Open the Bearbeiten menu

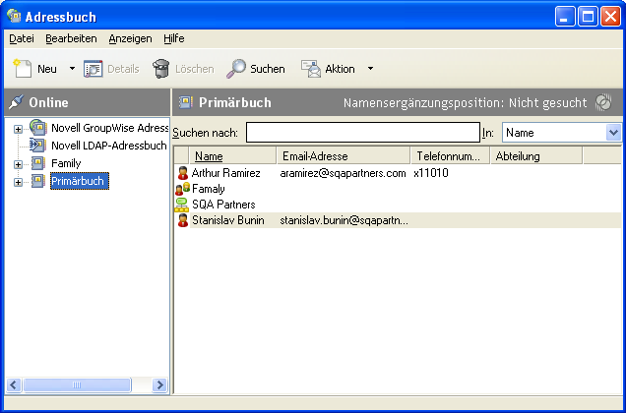(x=71, y=38)
